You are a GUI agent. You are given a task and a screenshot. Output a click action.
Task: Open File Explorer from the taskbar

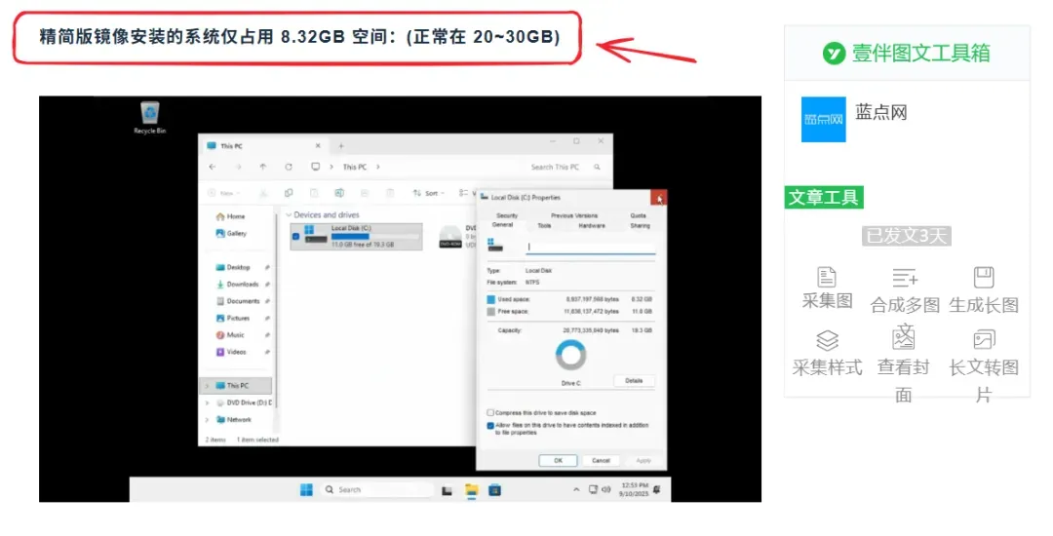pos(472,490)
